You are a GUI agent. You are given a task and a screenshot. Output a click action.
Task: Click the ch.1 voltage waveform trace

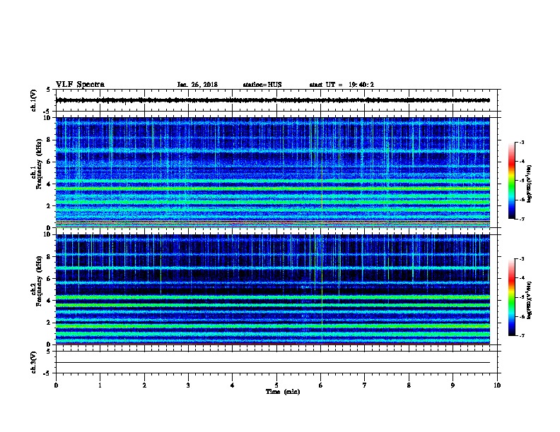coord(272,100)
